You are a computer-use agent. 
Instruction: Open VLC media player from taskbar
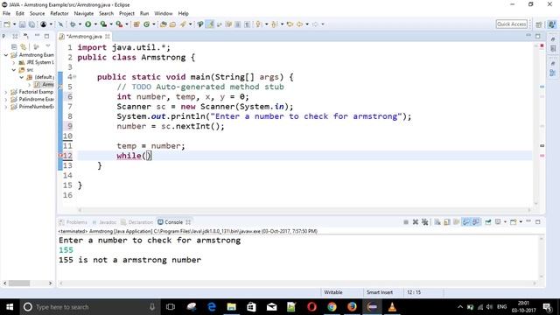(x=392, y=307)
